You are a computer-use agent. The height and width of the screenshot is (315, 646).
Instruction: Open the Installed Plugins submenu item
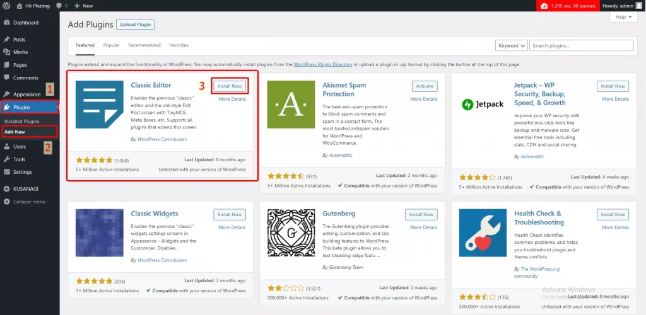pos(22,122)
